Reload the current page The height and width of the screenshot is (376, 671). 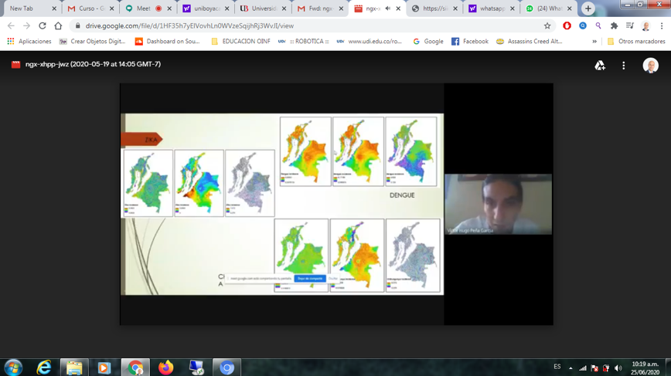(x=43, y=25)
